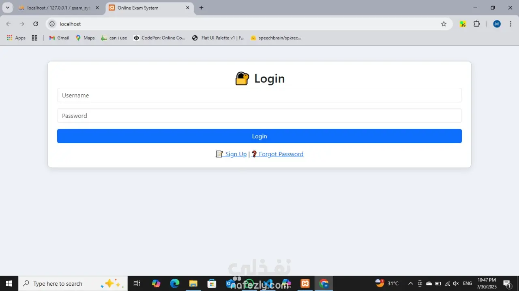Viewport: 519px width, 291px height.
Task: Click the Chrome icon on the taskbar
Action: pyautogui.click(x=324, y=283)
